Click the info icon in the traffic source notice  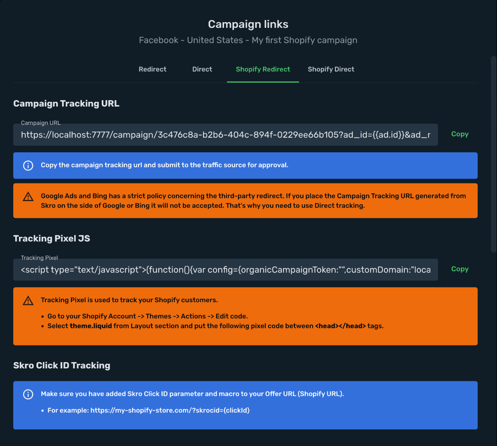pyautogui.click(x=28, y=165)
